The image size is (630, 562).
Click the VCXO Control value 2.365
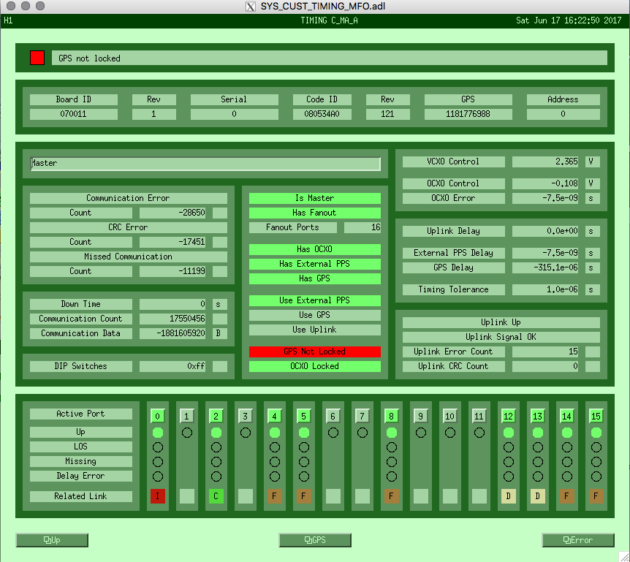point(545,162)
